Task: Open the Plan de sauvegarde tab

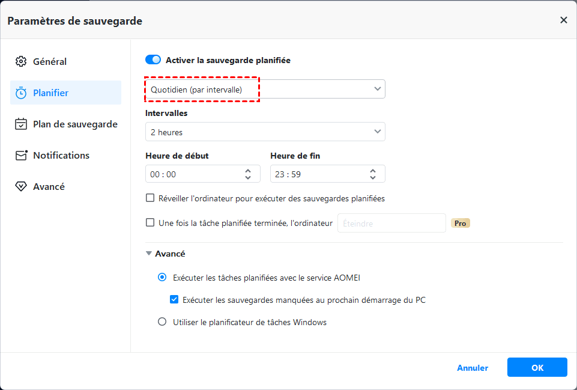Action: click(74, 124)
